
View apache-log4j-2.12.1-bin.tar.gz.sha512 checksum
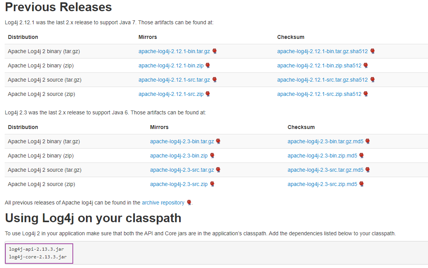pyautogui.click(x=322, y=51)
